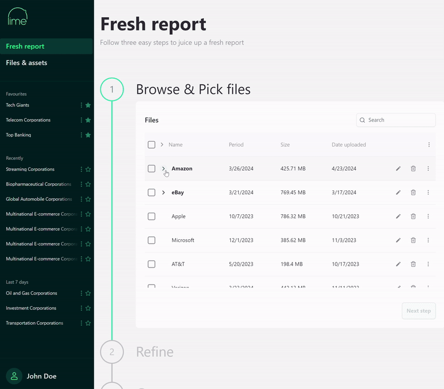Image resolution: width=444 pixels, height=389 pixels.
Task: Select all files with header checkbox
Action: (x=152, y=145)
